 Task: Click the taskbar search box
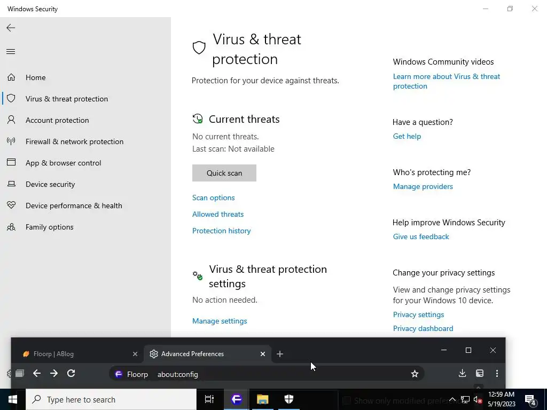coord(111,399)
